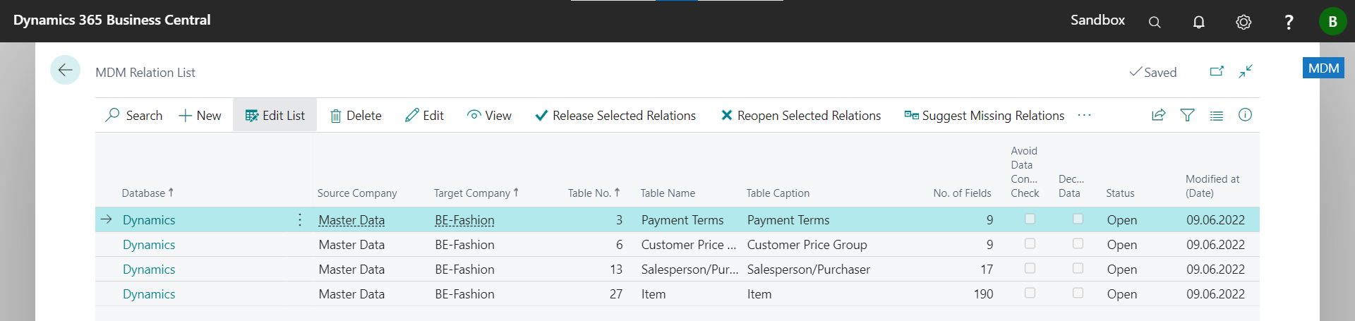Click the Saved status indicator
Screen dimensions: 1355x321
pyautogui.click(x=1153, y=72)
